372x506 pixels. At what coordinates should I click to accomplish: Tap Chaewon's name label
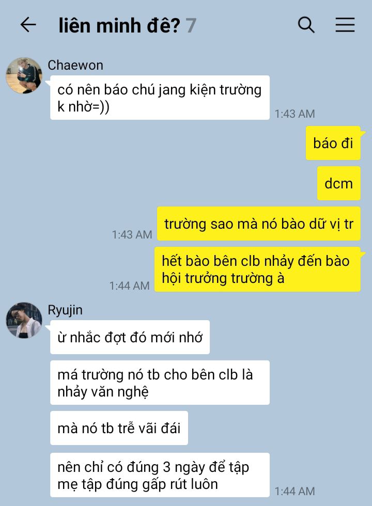pos(75,65)
